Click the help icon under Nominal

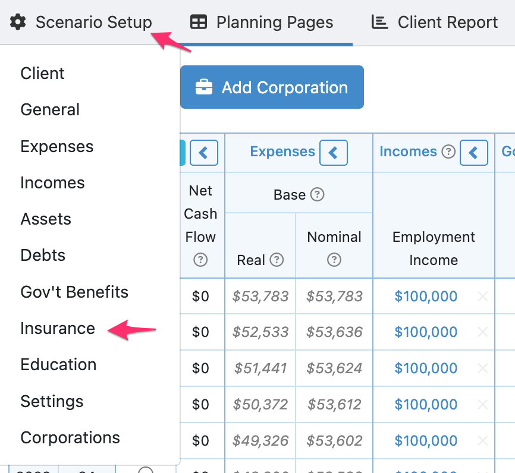coord(334,260)
